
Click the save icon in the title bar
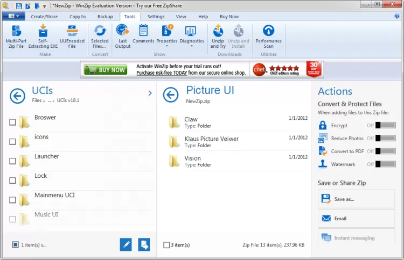pyautogui.click(x=19, y=6)
